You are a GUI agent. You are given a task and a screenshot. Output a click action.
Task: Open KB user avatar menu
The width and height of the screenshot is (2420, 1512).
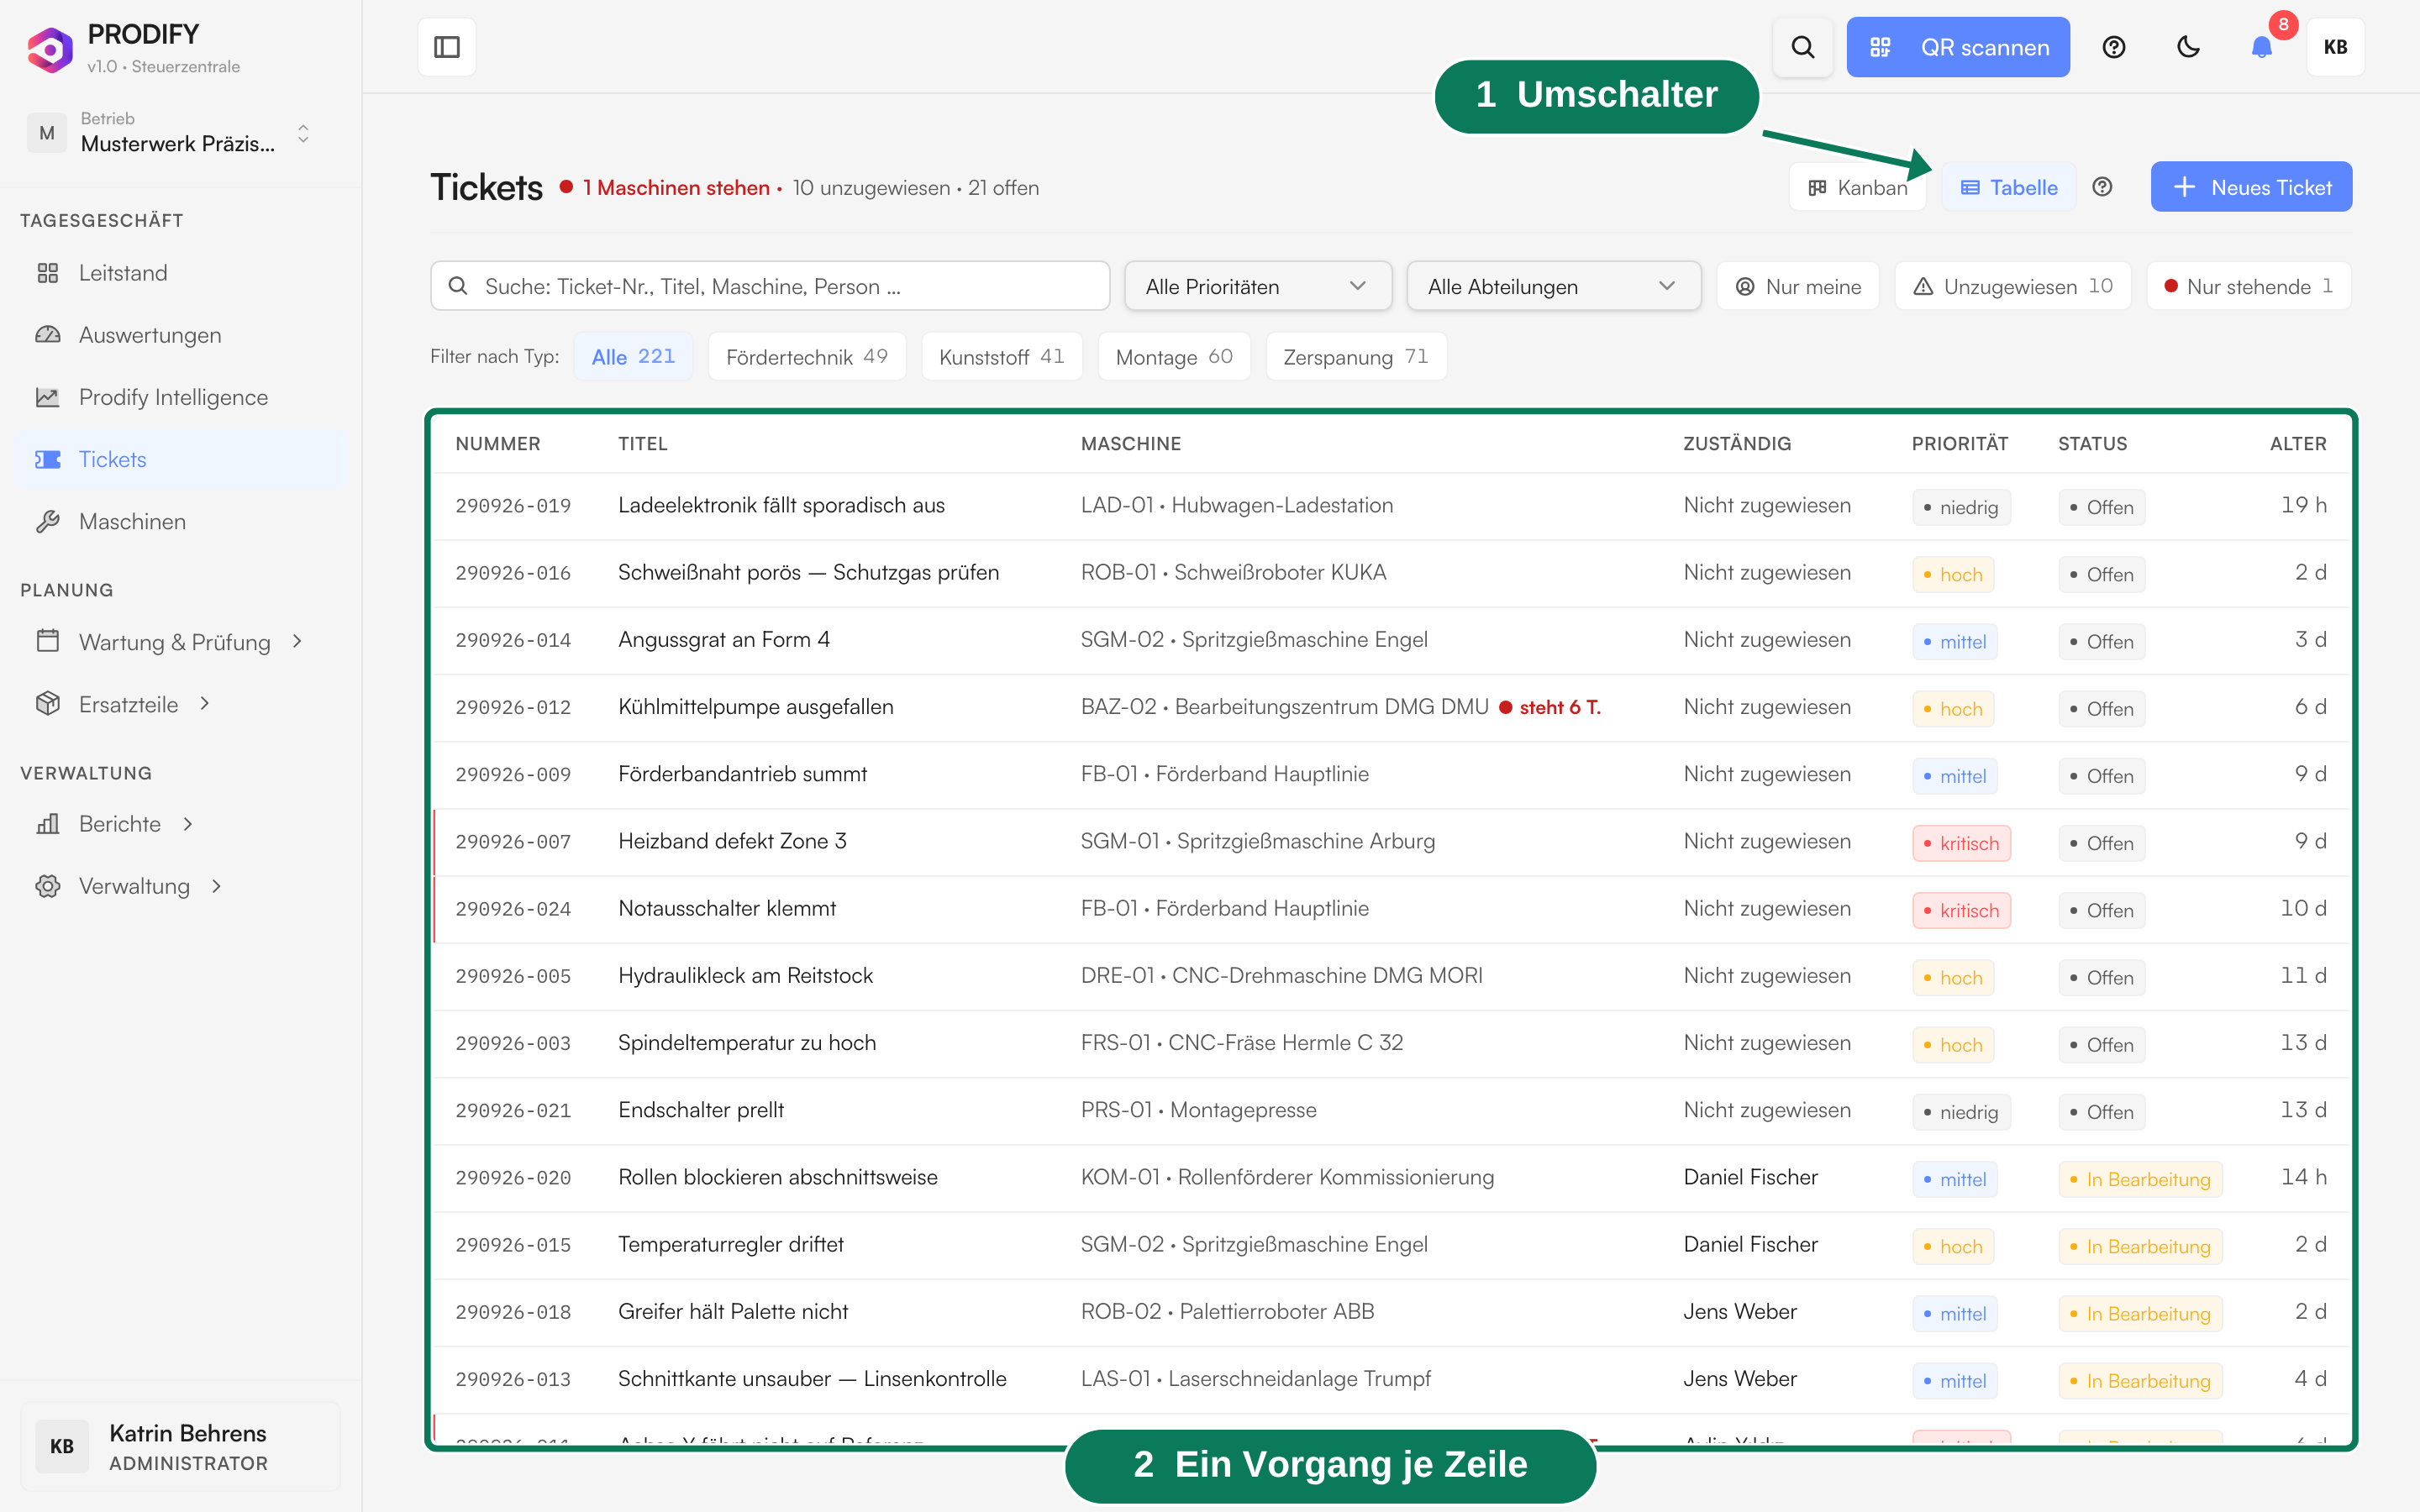pos(2335,47)
